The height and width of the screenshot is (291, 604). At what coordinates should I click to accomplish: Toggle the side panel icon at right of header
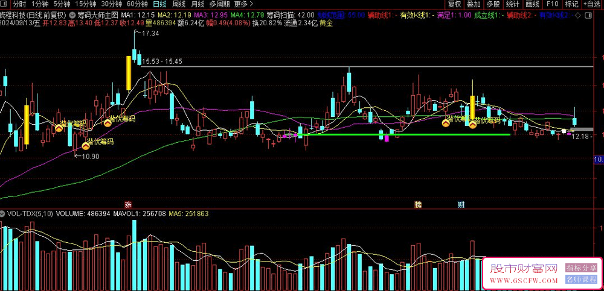588,16
